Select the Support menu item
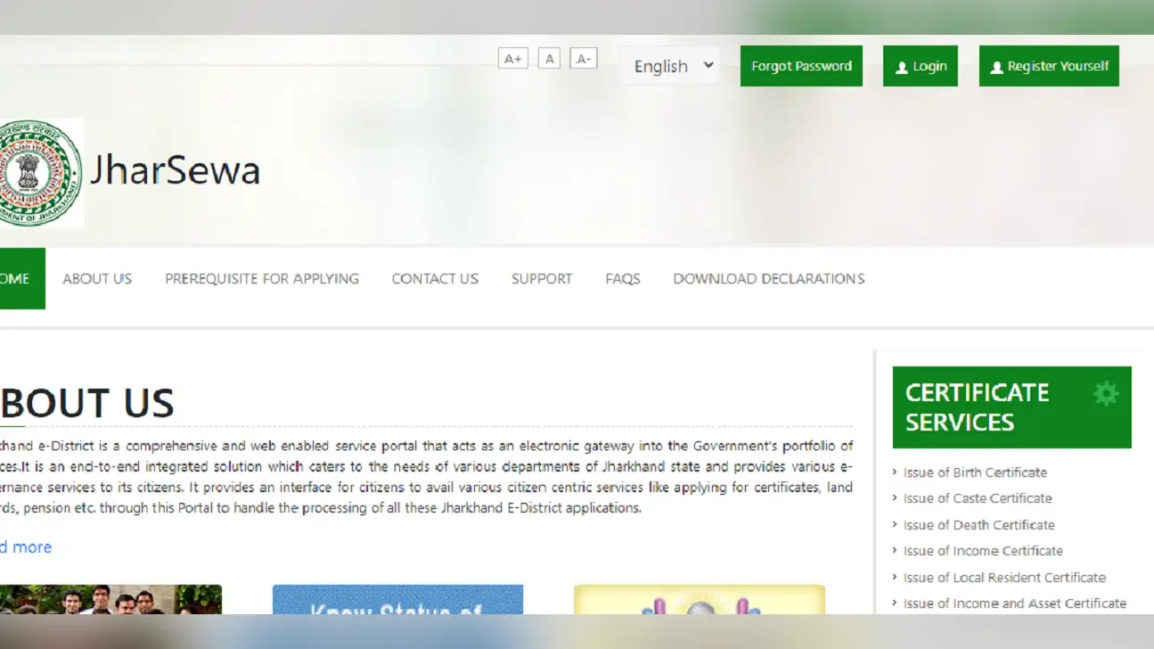Image resolution: width=1154 pixels, height=649 pixels. (x=542, y=279)
